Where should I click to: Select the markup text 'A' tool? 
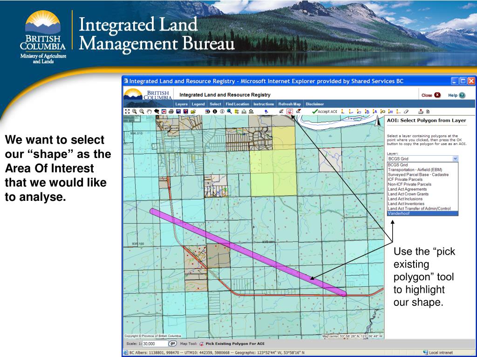click(375, 112)
